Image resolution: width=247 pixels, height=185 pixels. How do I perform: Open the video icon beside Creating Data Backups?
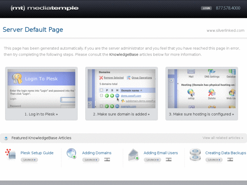[230, 160]
